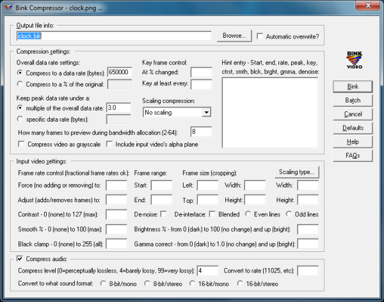Click the Gamma correct value field
Image resolution: width=384 pixels, height=302 pixels.
coord(308,244)
